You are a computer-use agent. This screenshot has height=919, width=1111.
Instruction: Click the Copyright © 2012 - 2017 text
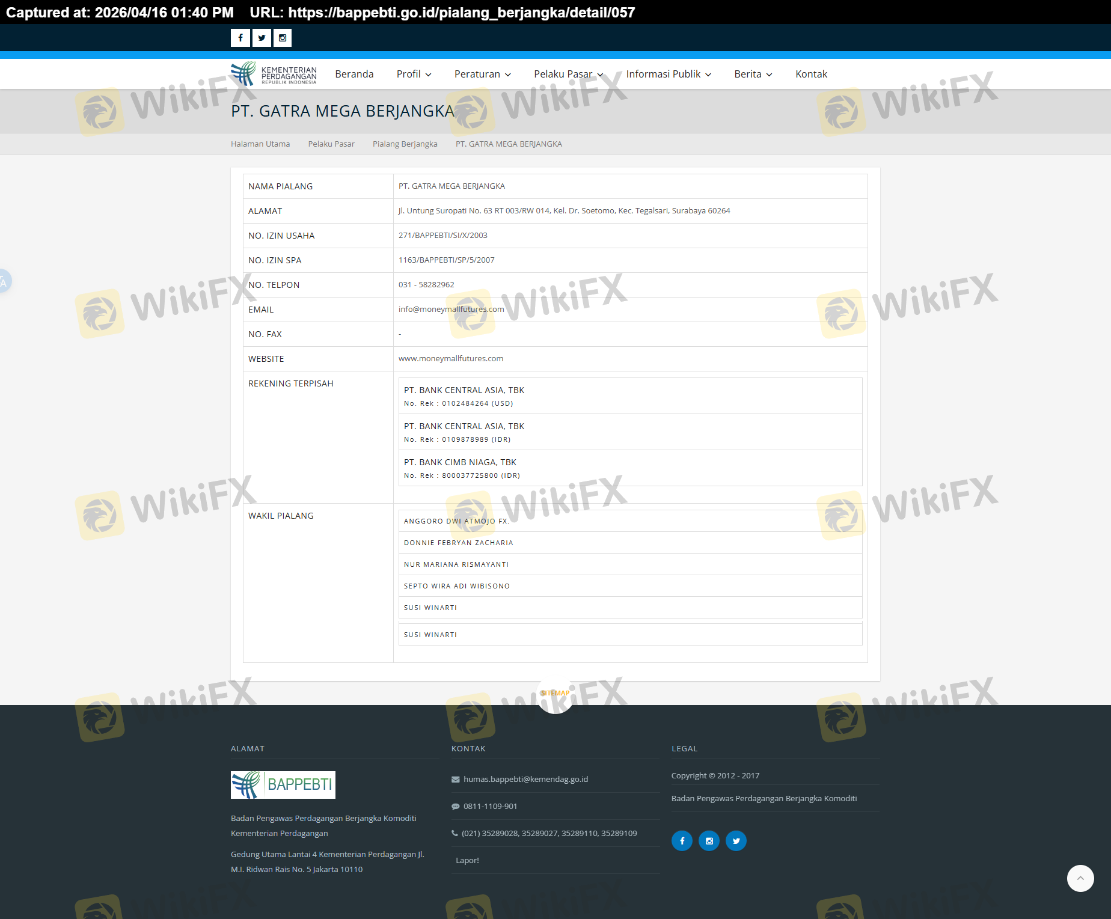(715, 775)
